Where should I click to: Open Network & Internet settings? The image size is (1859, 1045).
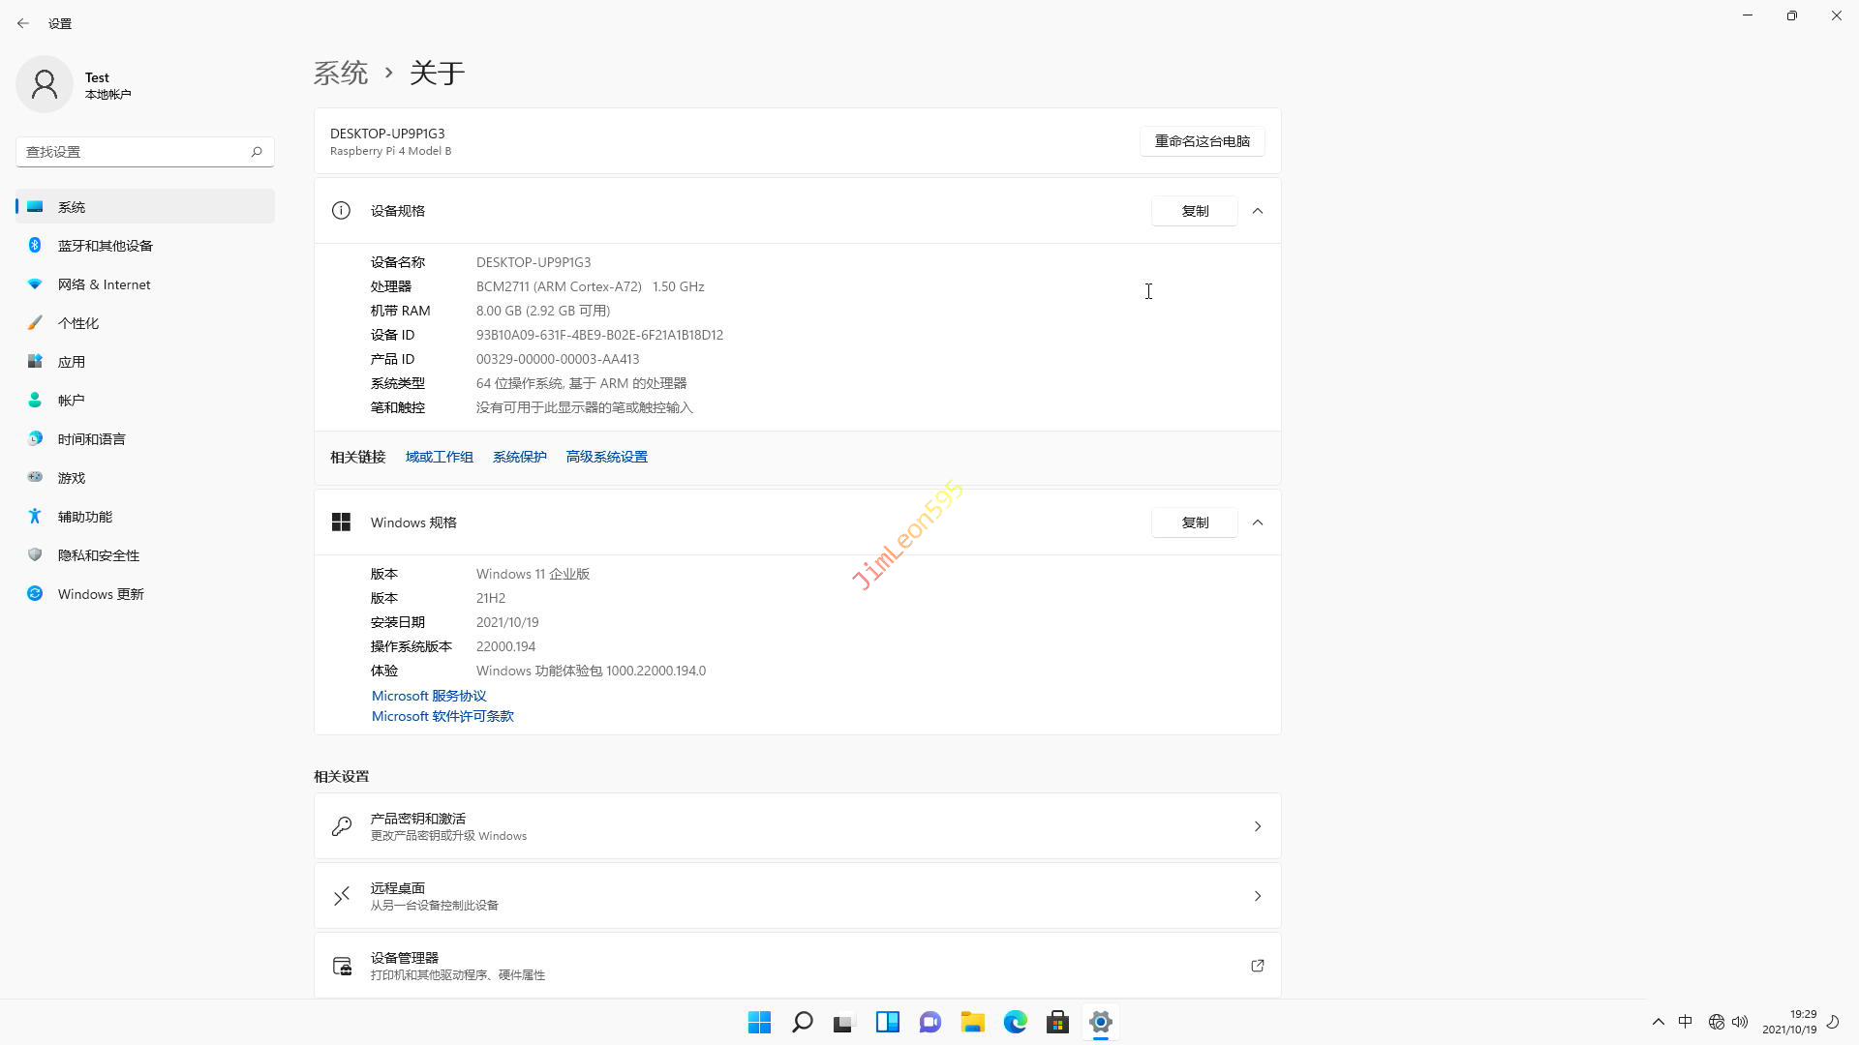104,284
